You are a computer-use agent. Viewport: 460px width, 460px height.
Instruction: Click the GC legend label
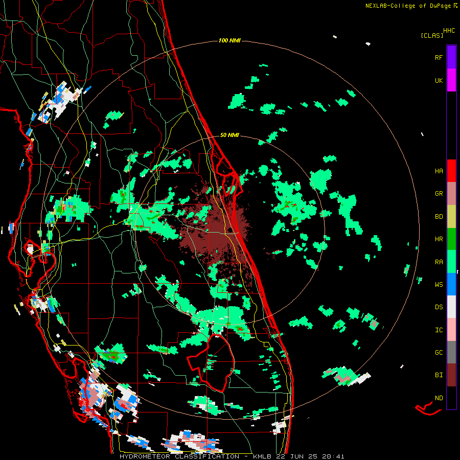click(439, 352)
